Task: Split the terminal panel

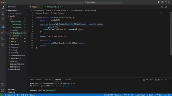Action: [156, 80]
